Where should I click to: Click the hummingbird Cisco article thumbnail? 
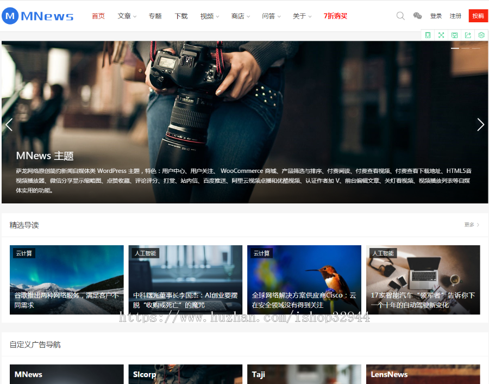[304, 279]
